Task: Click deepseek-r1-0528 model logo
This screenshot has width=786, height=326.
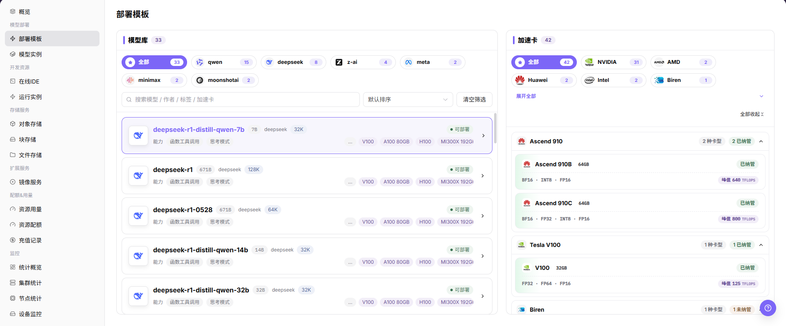Action: tap(138, 216)
